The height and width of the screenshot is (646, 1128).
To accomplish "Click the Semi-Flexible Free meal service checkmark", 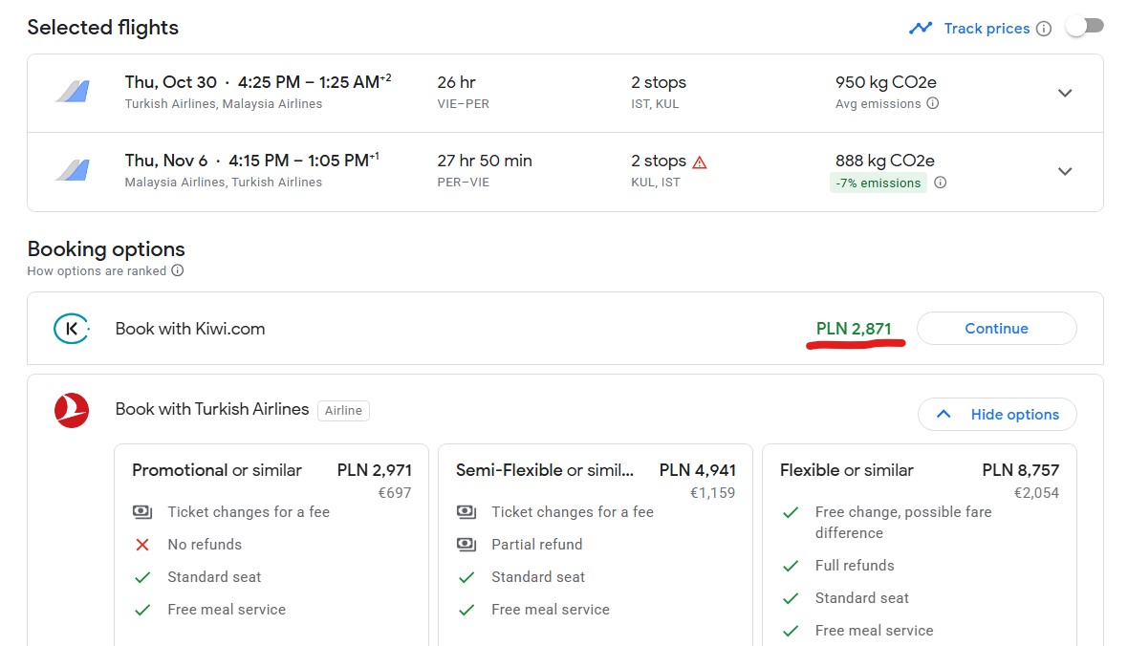I will pyautogui.click(x=466, y=610).
